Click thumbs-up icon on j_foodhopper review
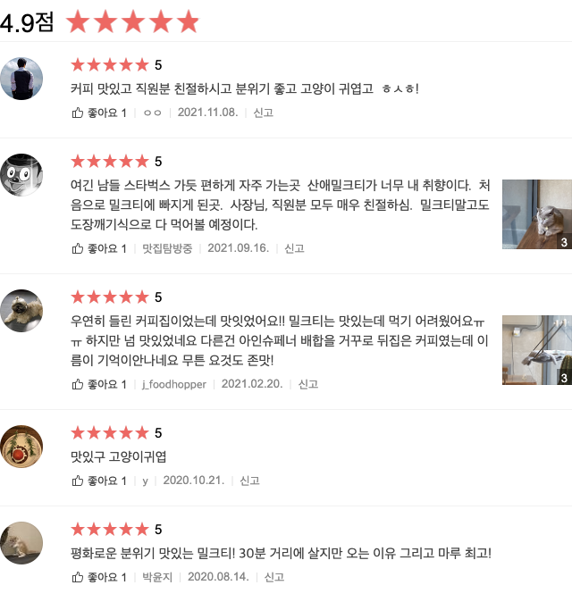This screenshot has height=602, width=572. point(78,384)
